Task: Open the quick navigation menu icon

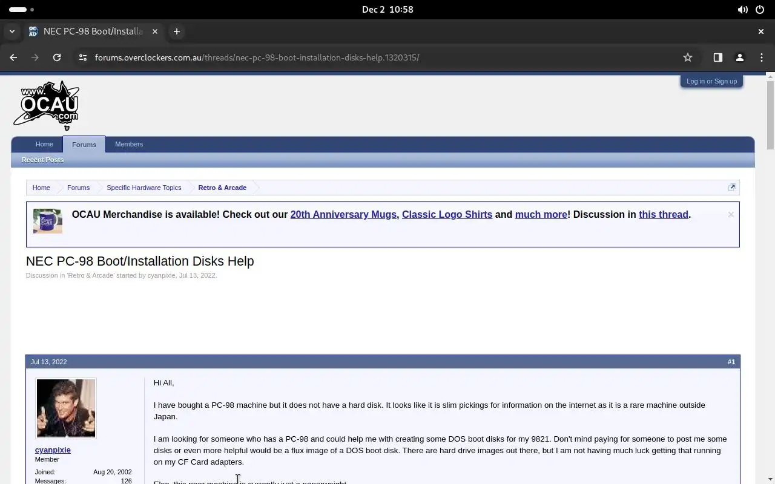Action: tap(732, 188)
